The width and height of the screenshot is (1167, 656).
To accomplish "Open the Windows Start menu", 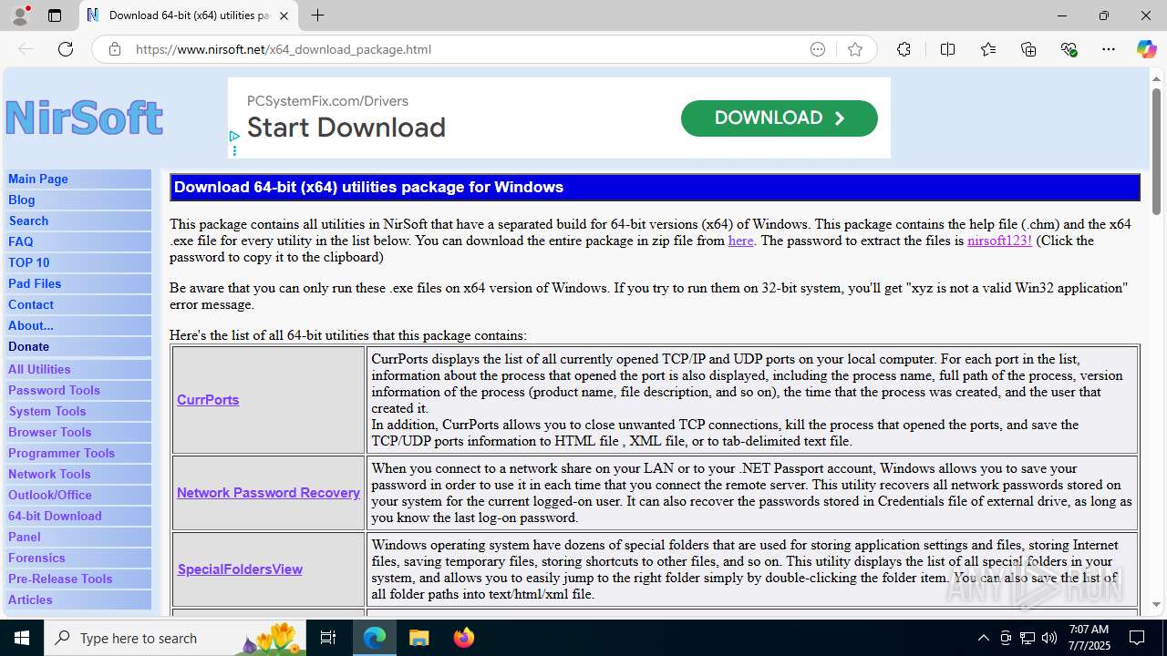I will (22, 638).
